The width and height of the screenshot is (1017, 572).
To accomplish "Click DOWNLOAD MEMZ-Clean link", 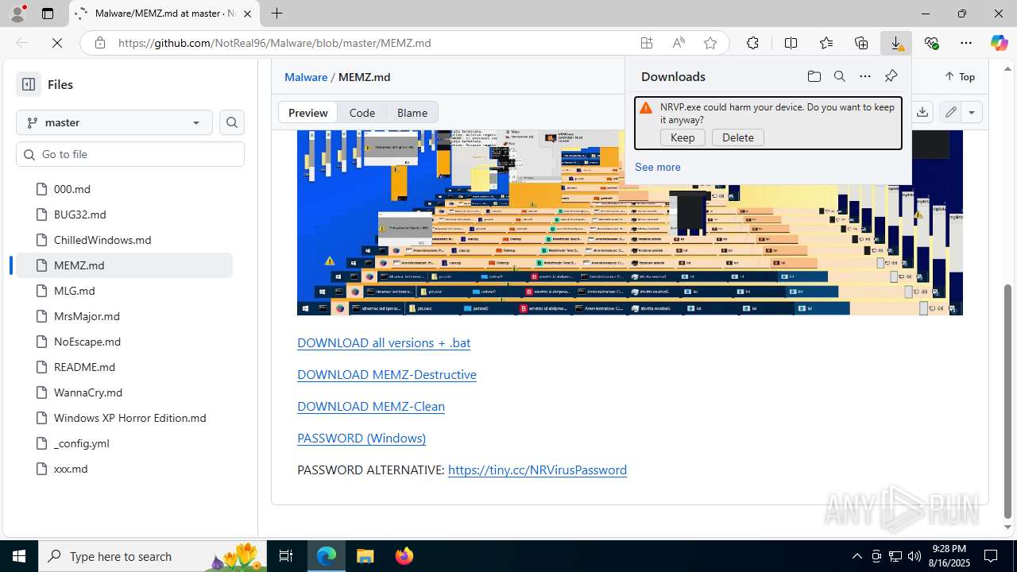I will click(x=371, y=406).
